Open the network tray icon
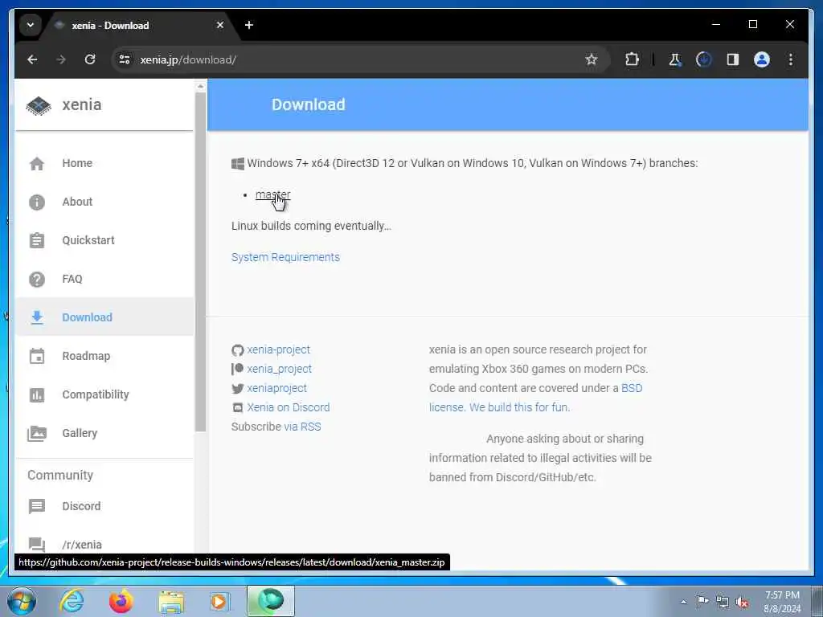Screen dimensions: 823x617 (723, 603)
